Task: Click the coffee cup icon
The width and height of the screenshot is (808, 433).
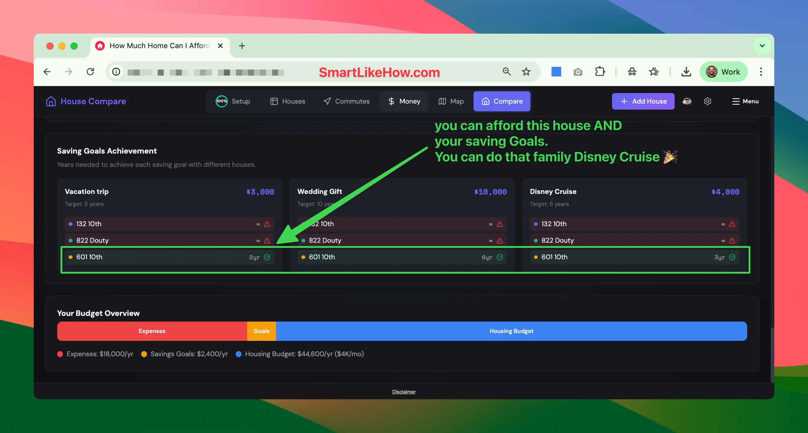Action: [687, 101]
